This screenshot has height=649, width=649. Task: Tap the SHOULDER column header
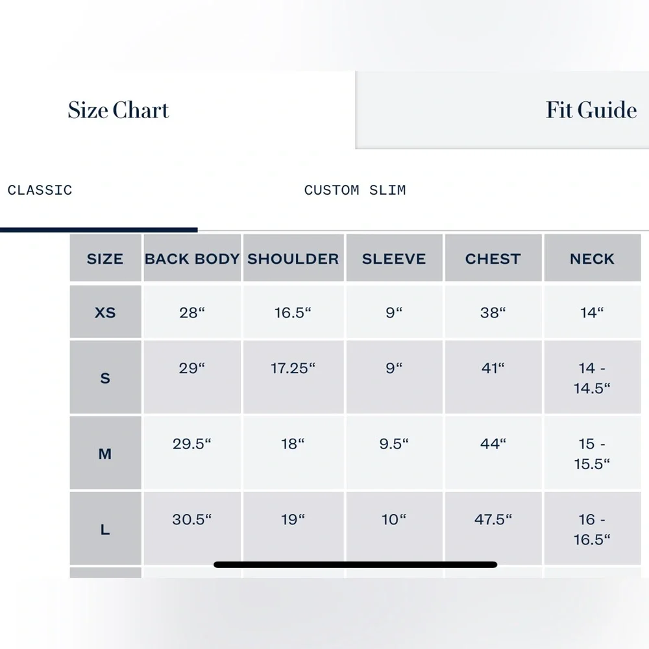click(x=293, y=259)
